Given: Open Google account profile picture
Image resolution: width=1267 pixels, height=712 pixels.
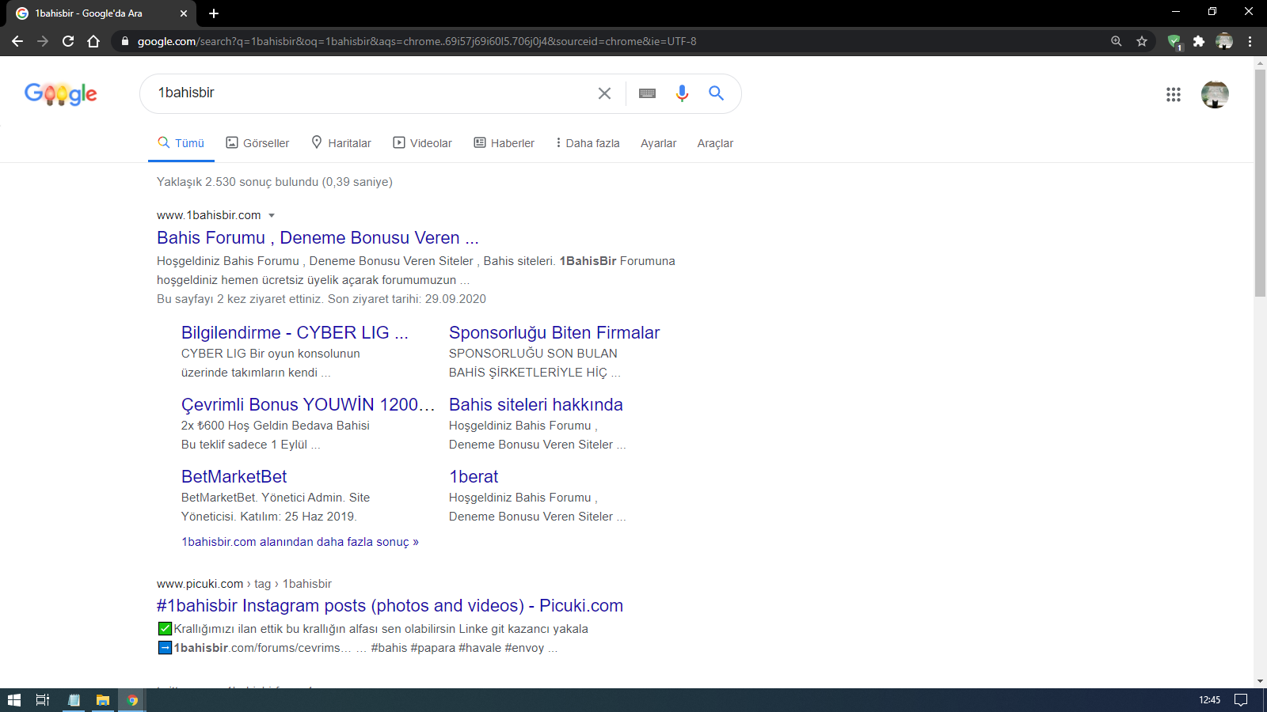Looking at the screenshot, I should click(1215, 94).
